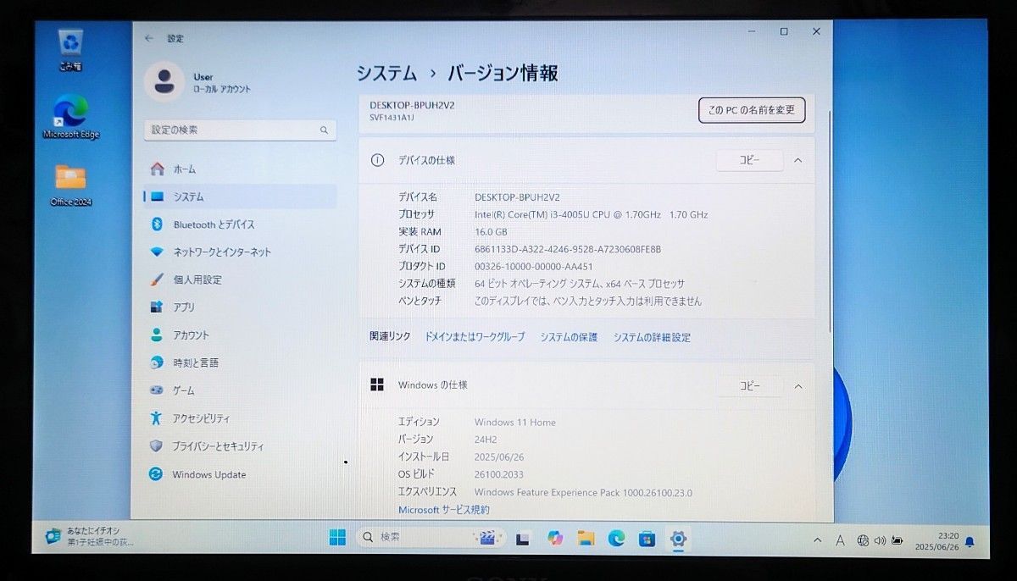Click inside the 設定の検索 search field
This screenshot has width=1017, height=581.
click(x=240, y=130)
